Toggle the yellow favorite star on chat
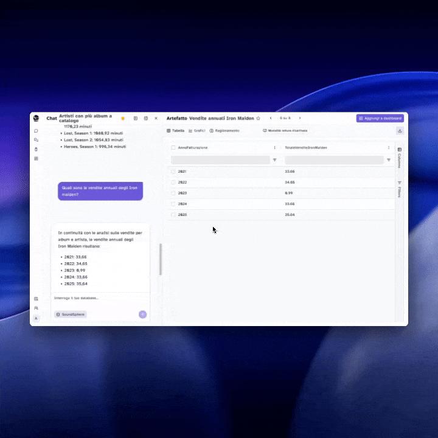438x438 pixels. pos(123,119)
